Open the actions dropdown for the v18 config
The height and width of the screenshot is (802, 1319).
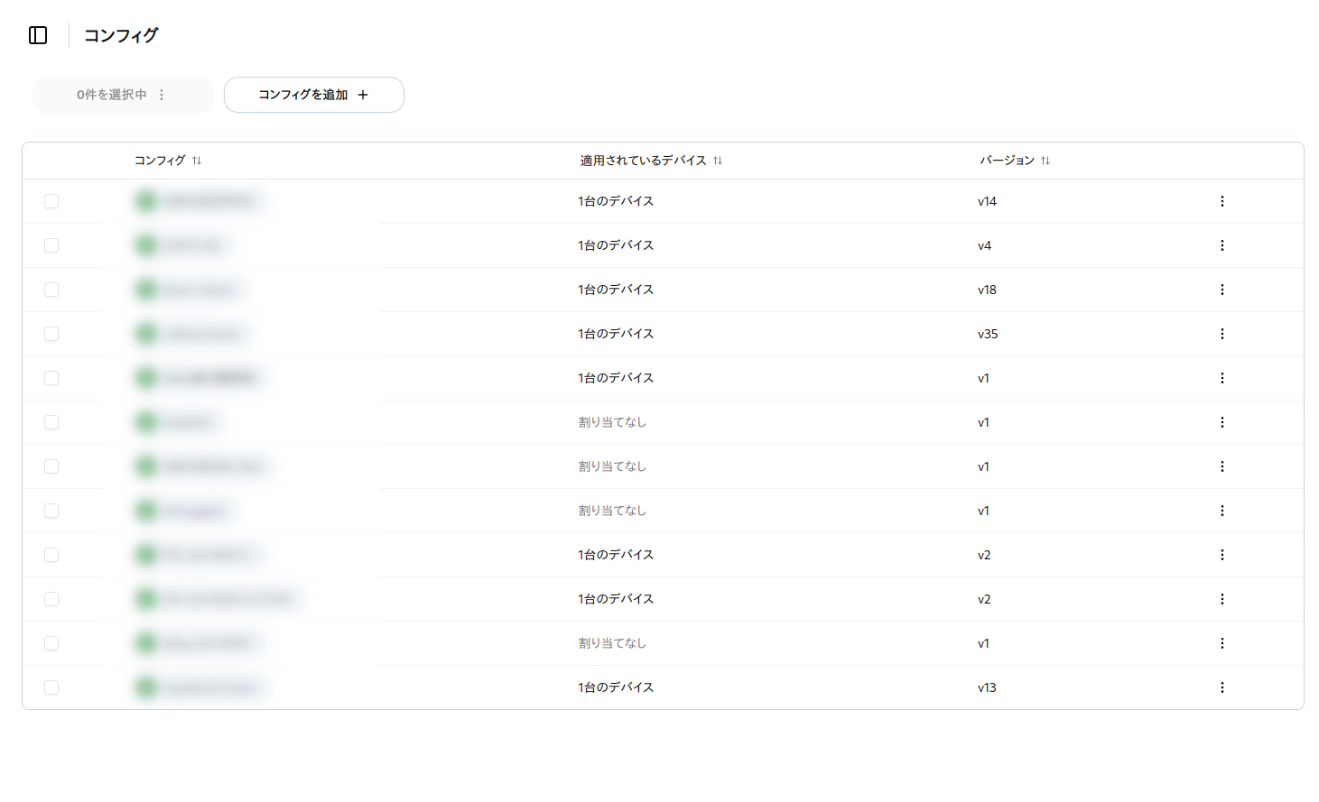pos(1222,290)
